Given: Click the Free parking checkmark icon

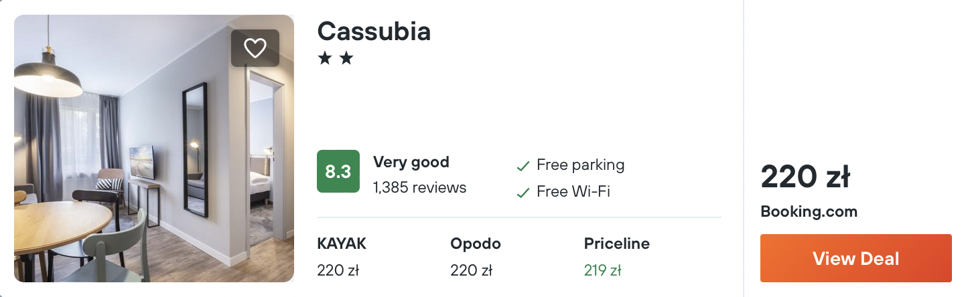Looking at the screenshot, I should pyautogui.click(x=523, y=166).
